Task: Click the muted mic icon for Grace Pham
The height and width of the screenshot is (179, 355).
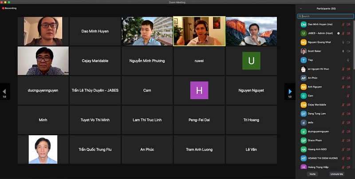Action: click(343, 140)
